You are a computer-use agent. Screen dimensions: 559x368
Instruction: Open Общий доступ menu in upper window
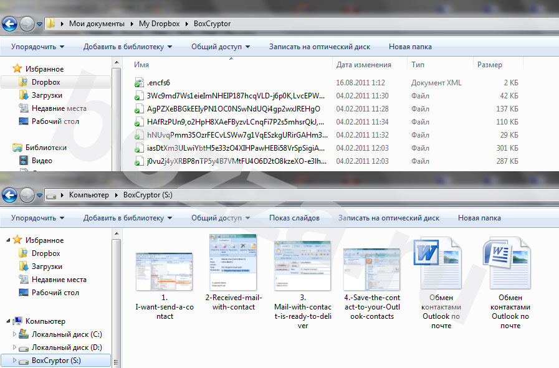[221, 47]
